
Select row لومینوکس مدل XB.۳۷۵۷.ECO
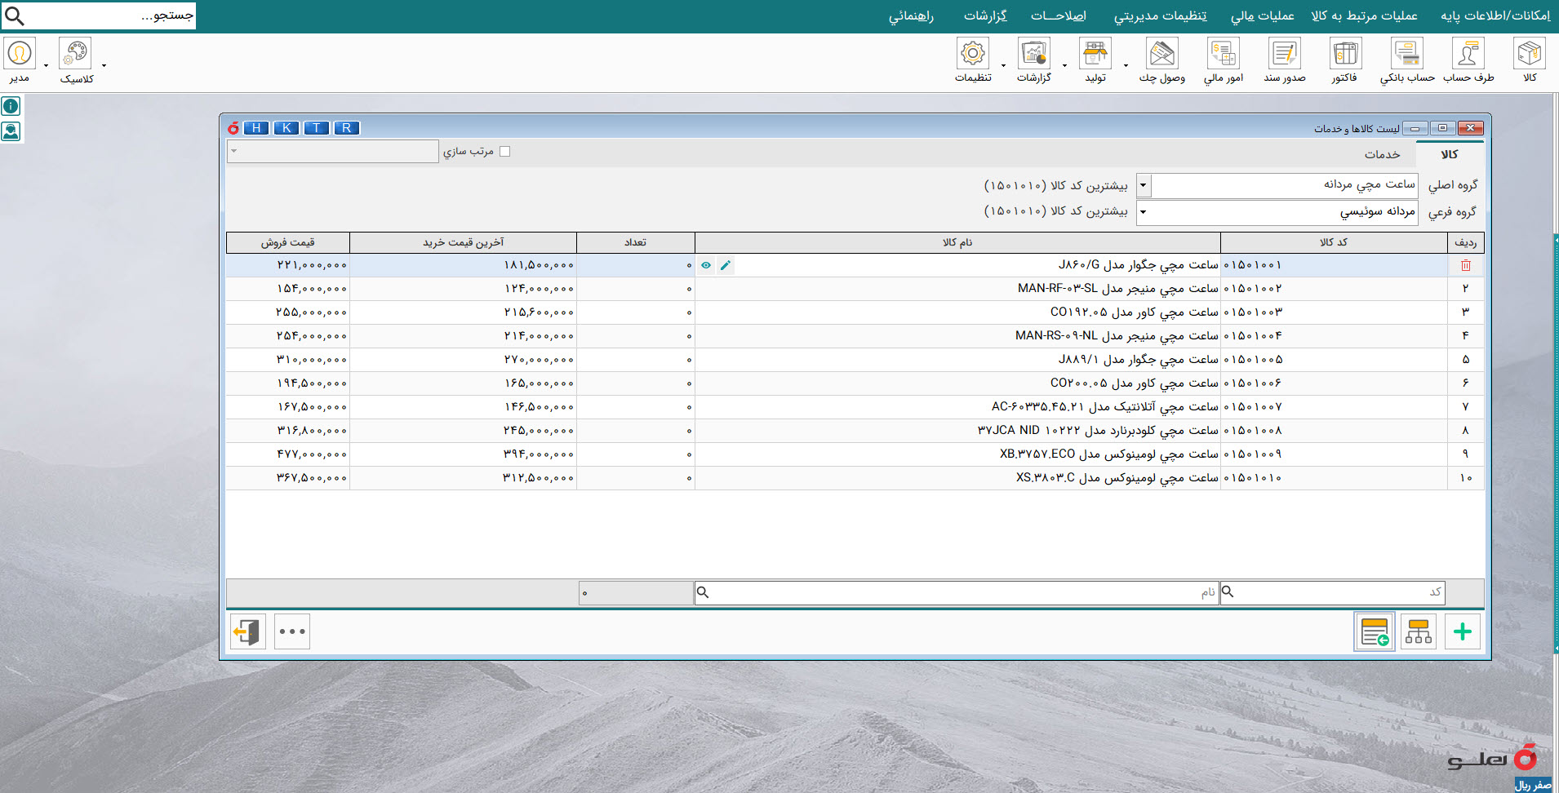click(x=855, y=454)
